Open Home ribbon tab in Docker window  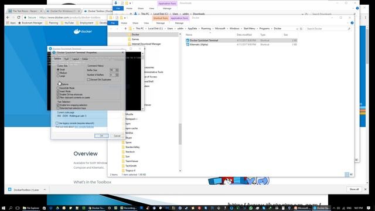pos(124,23)
